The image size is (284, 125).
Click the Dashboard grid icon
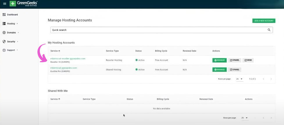(x=4, y=15)
